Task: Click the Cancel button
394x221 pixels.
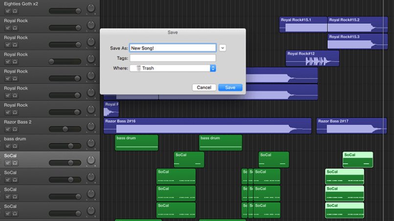Action: (x=204, y=87)
